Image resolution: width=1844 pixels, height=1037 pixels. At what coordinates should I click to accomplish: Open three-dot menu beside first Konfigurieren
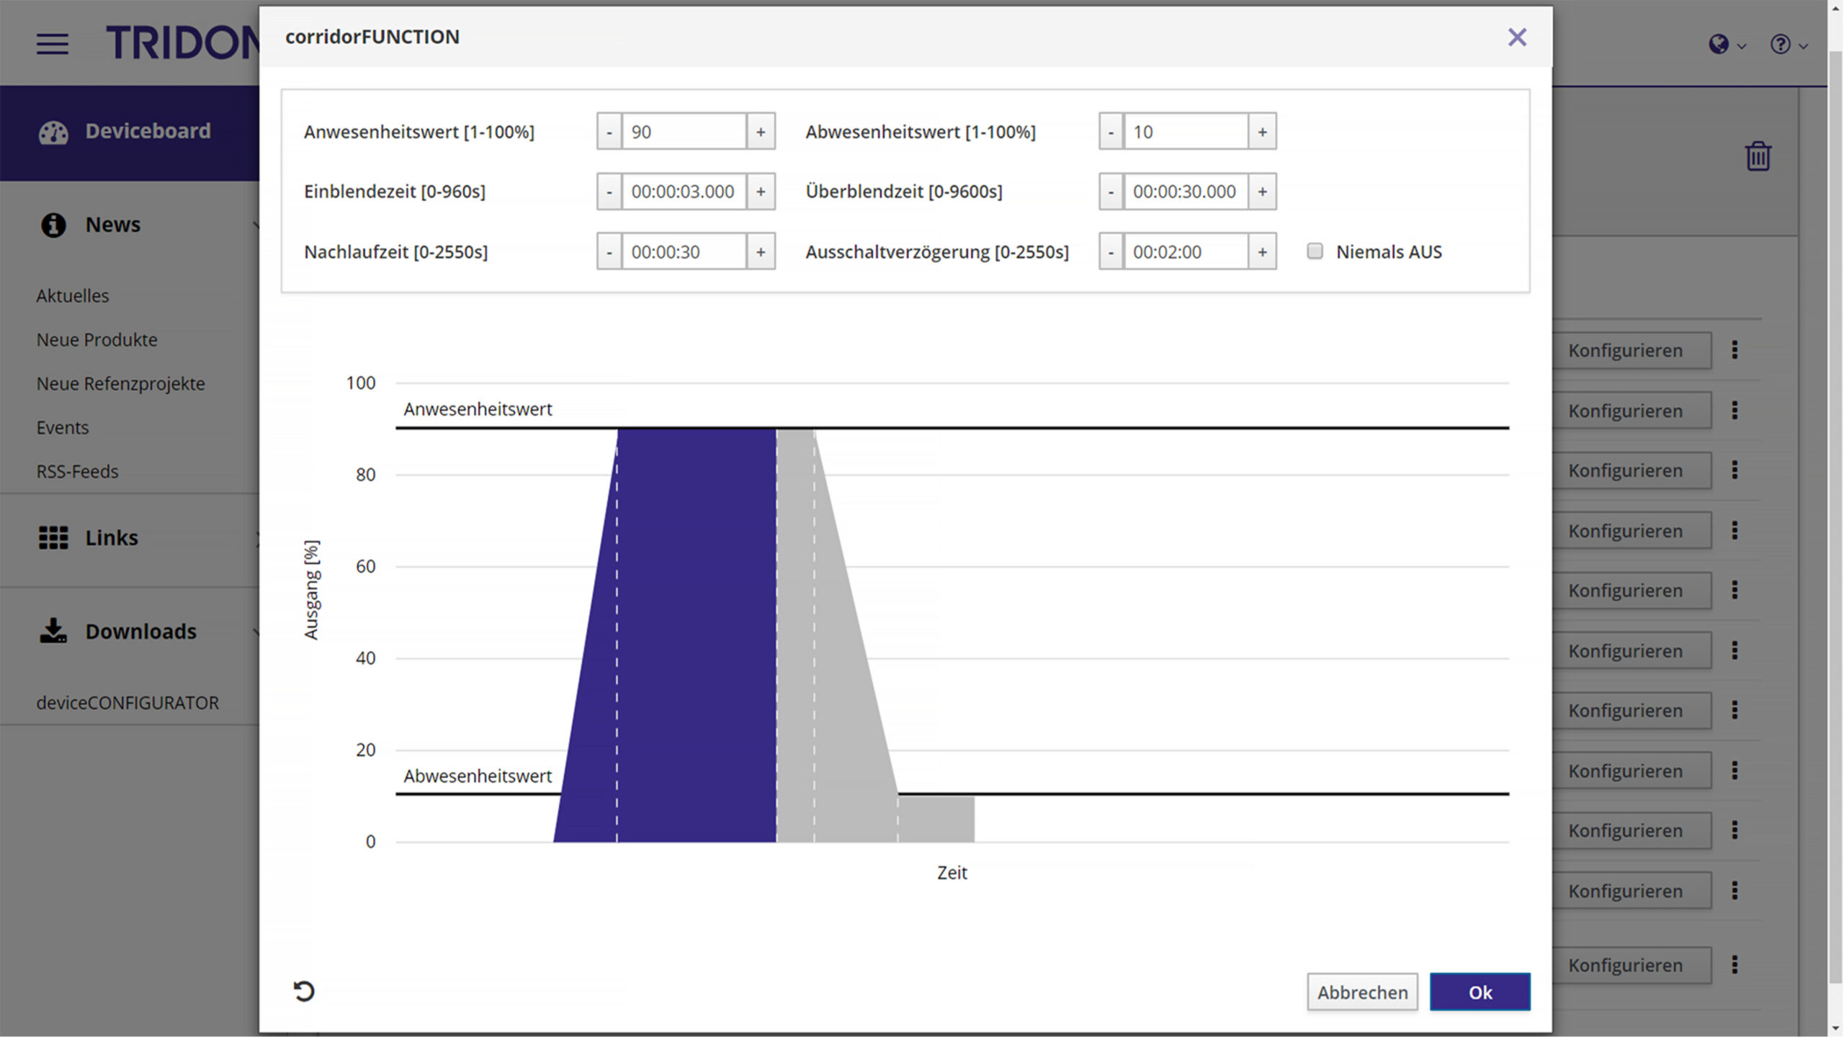(1735, 350)
